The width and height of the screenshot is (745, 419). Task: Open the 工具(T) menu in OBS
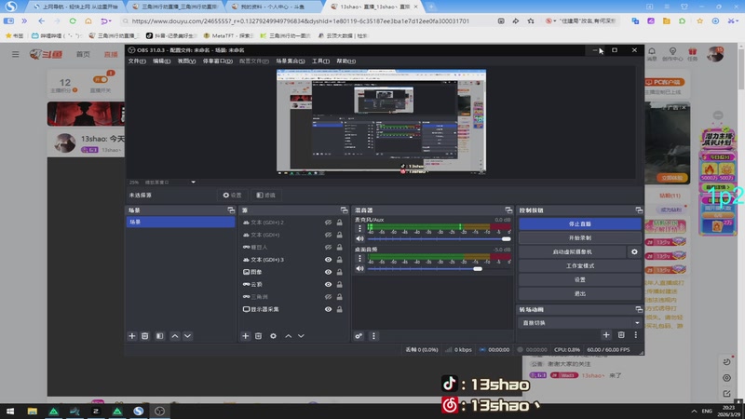pyautogui.click(x=320, y=61)
